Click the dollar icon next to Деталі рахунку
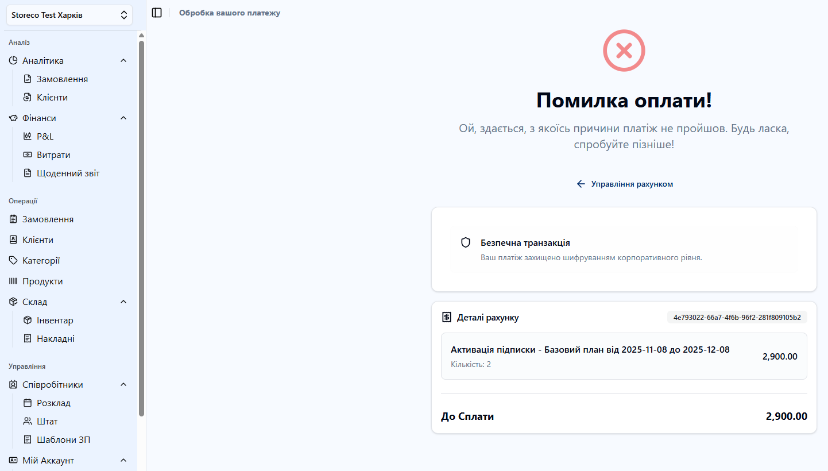 pos(447,316)
